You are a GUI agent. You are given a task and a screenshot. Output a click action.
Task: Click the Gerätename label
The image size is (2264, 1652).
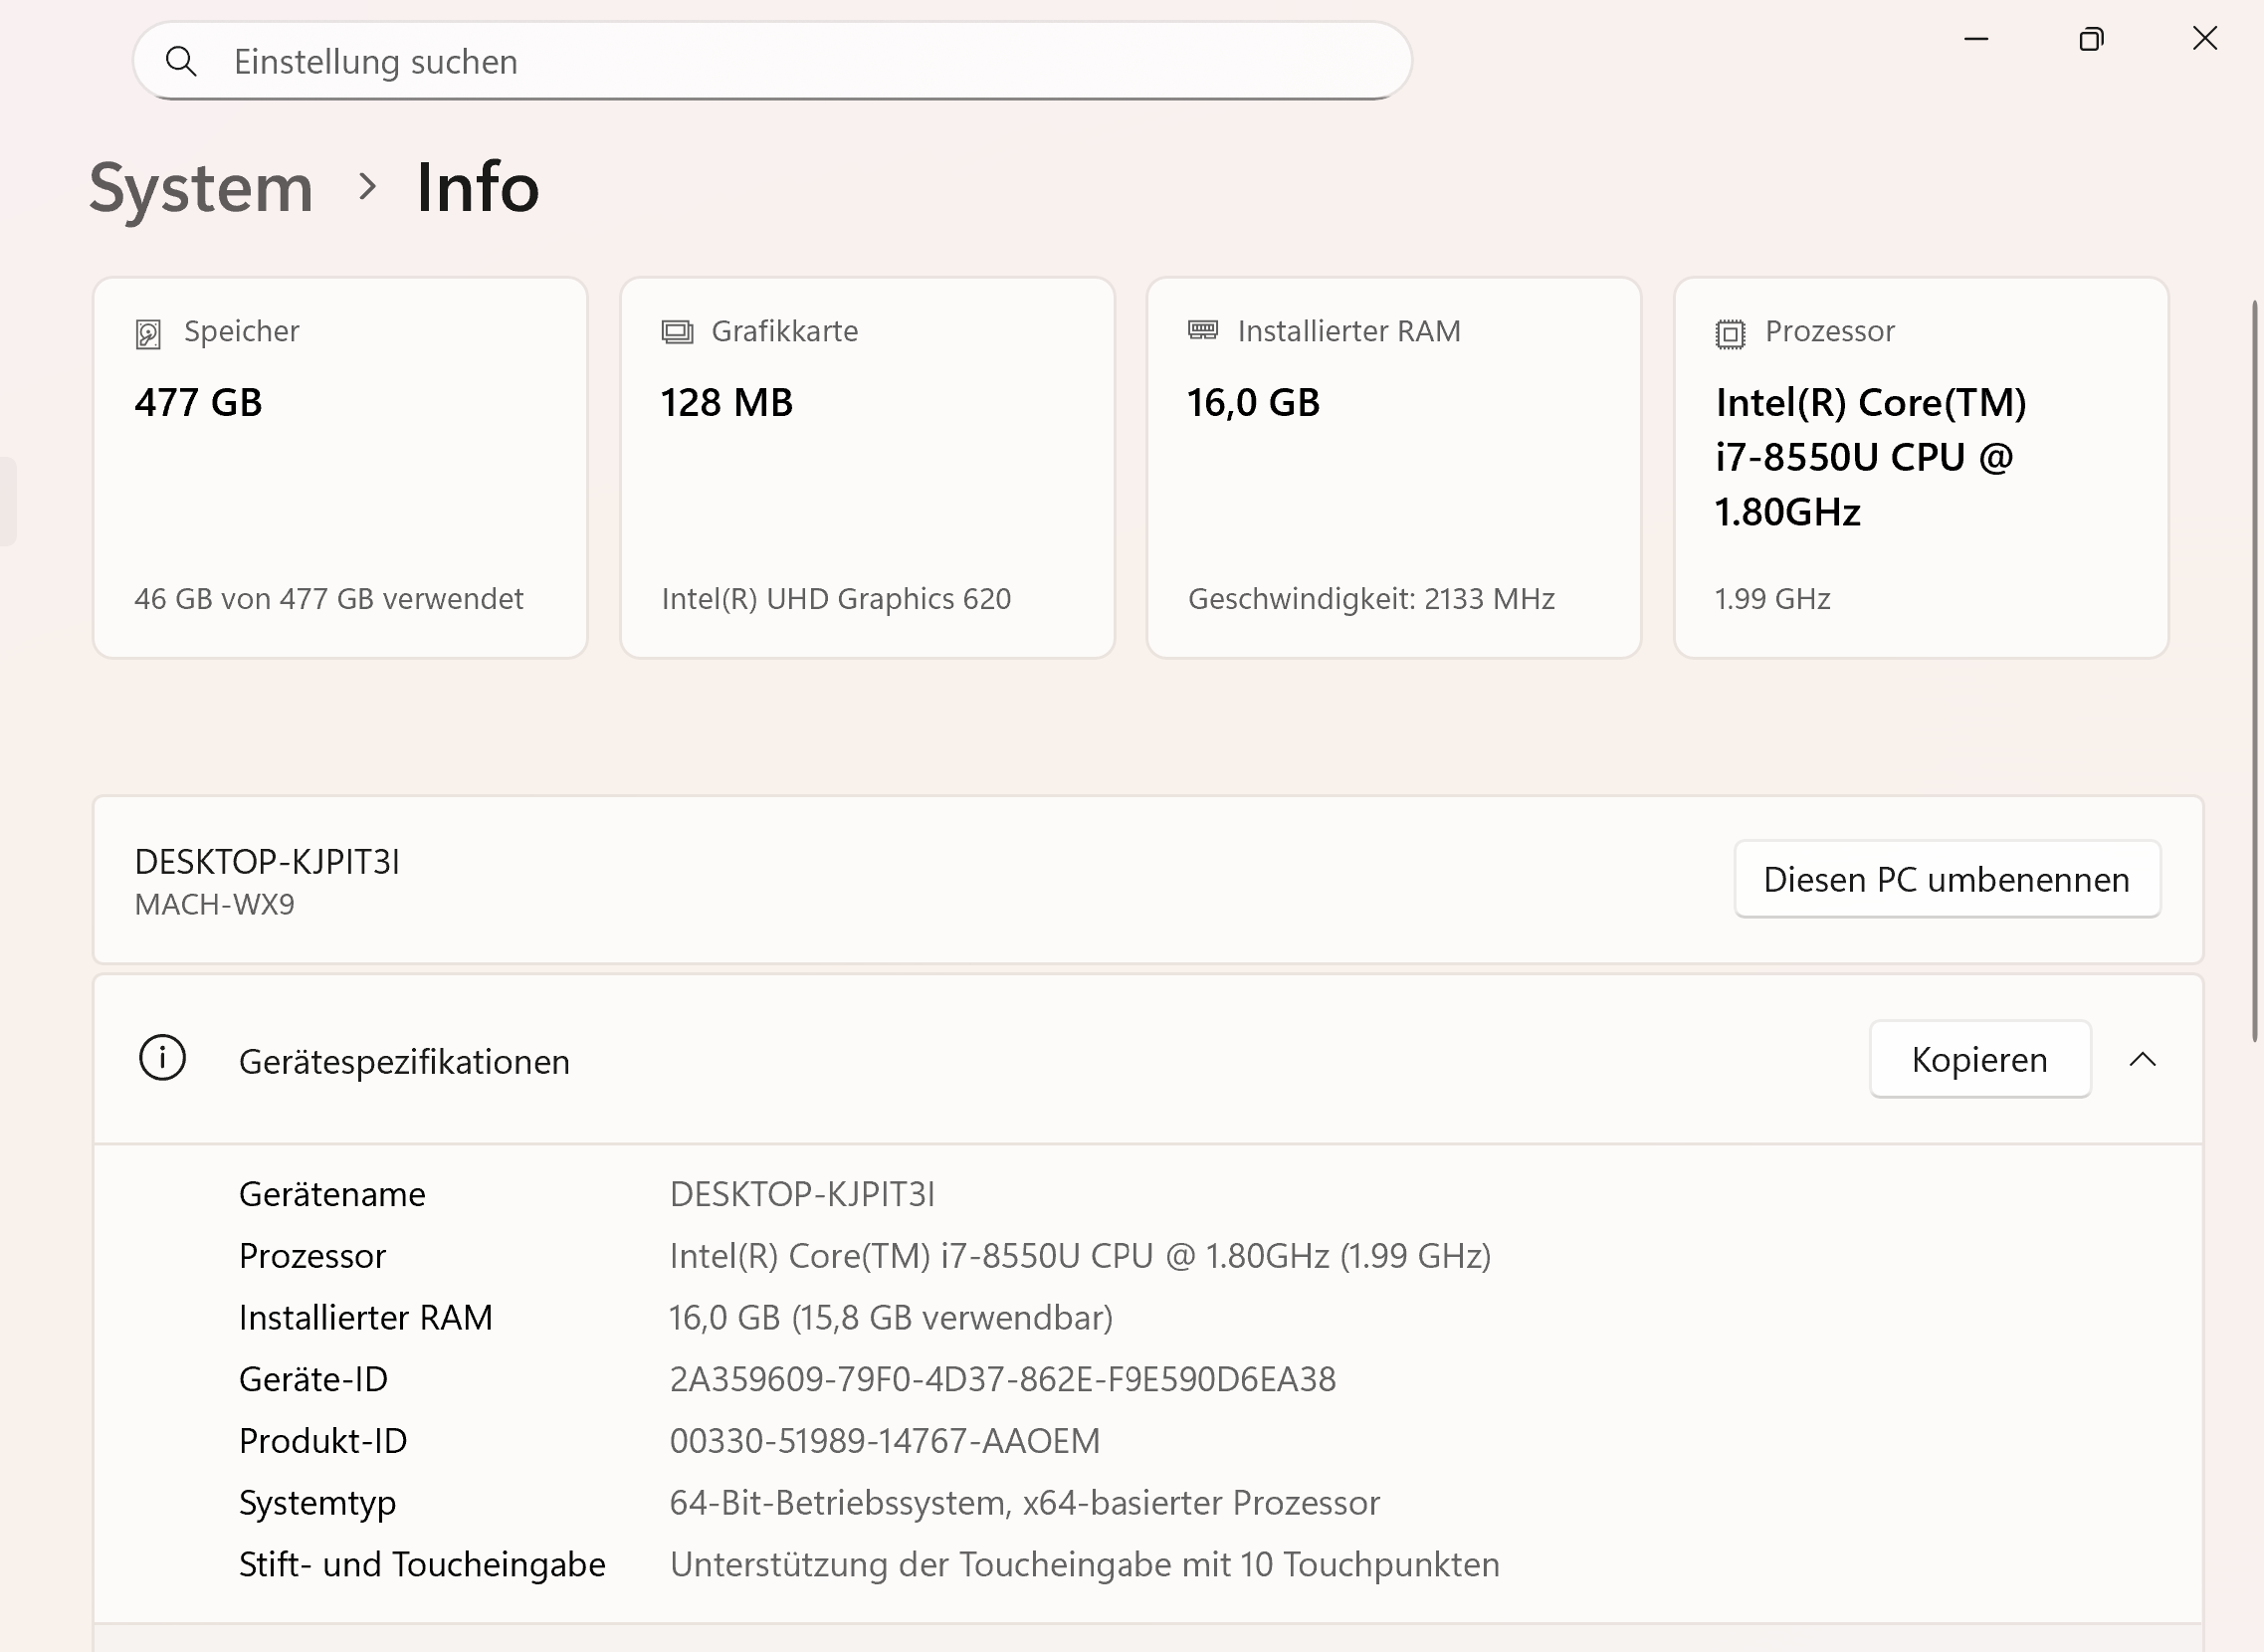(332, 1194)
